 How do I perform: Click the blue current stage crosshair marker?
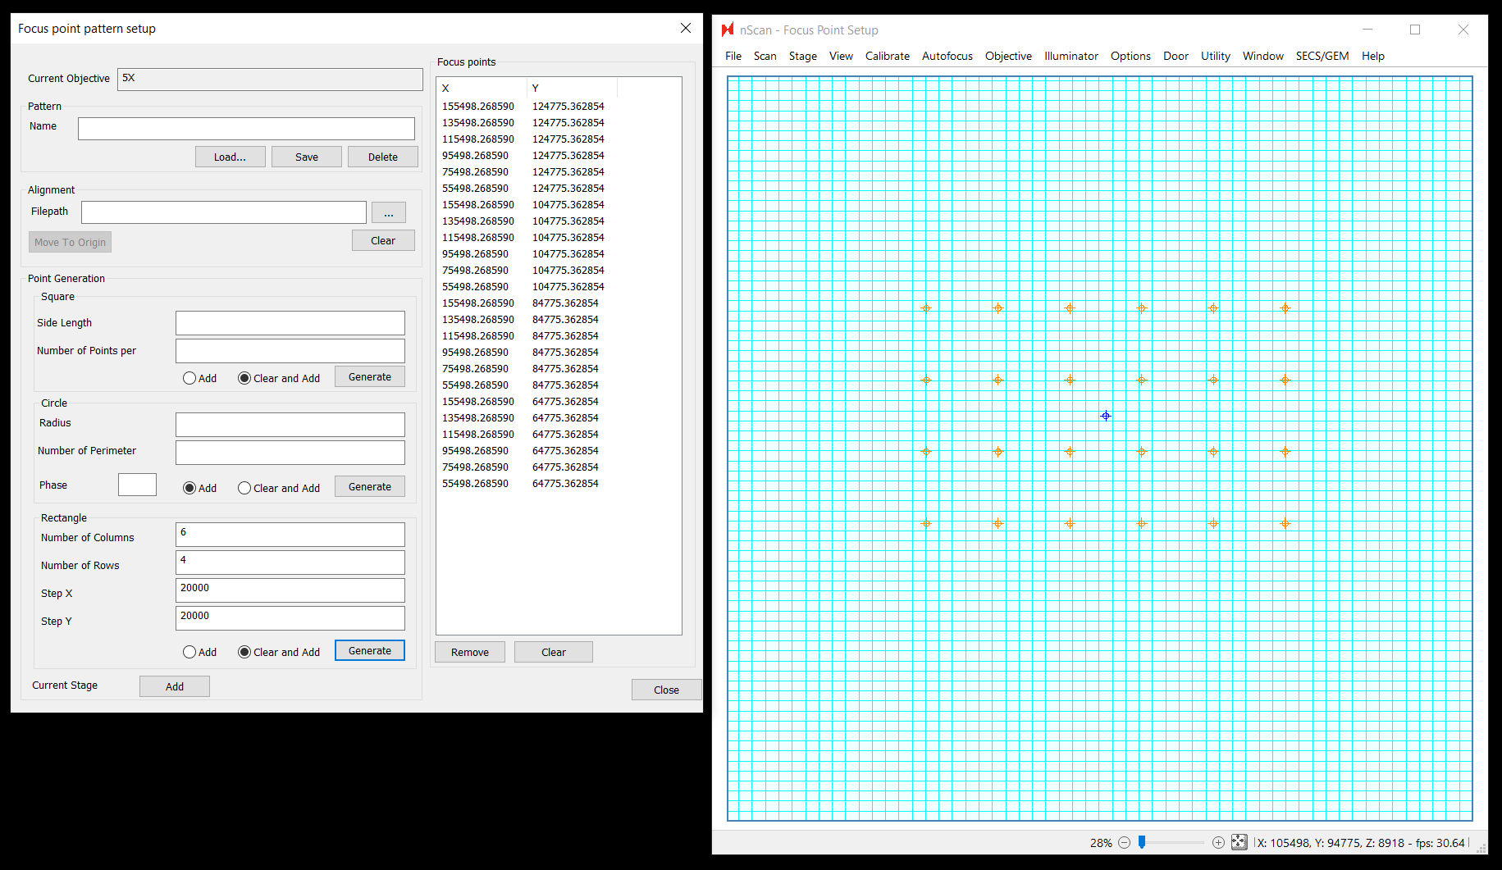(x=1106, y=417)
